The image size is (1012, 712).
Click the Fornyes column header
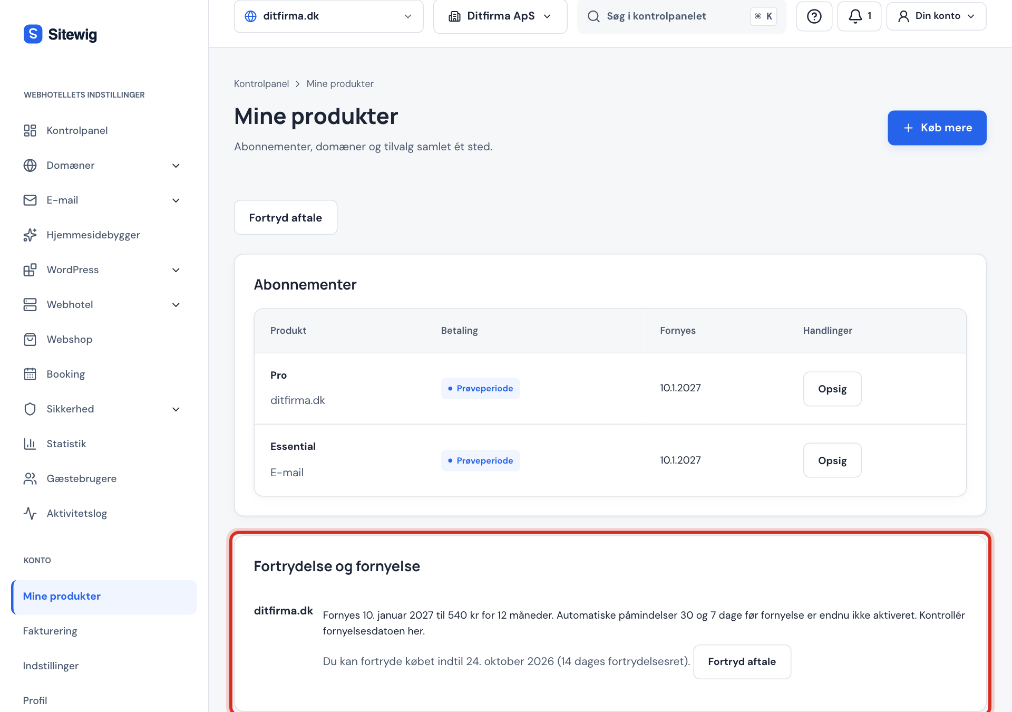coord(678,331)
